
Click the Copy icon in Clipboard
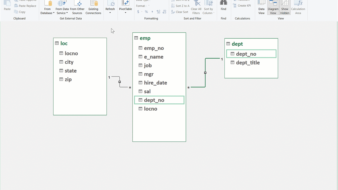(16, 12)
